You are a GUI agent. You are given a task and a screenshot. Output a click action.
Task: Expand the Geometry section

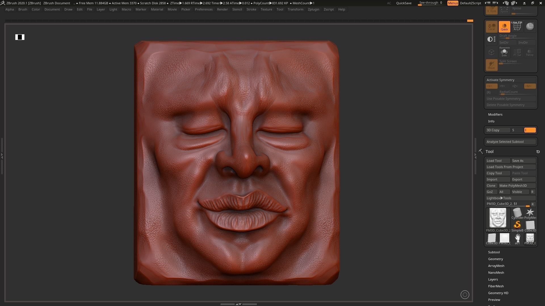(495, 259)
